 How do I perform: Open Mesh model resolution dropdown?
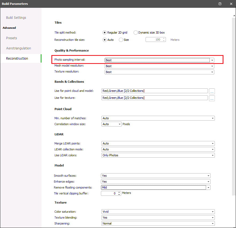pyautogui.click(x=159, y=66)
